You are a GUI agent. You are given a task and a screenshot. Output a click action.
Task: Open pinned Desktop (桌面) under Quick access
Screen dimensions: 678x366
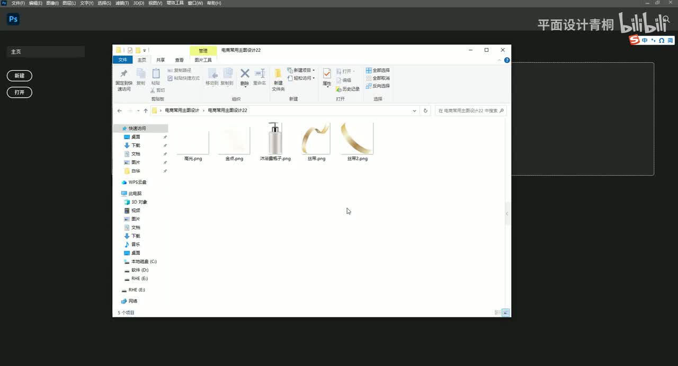pyautogui.click(x=136, y=137)
